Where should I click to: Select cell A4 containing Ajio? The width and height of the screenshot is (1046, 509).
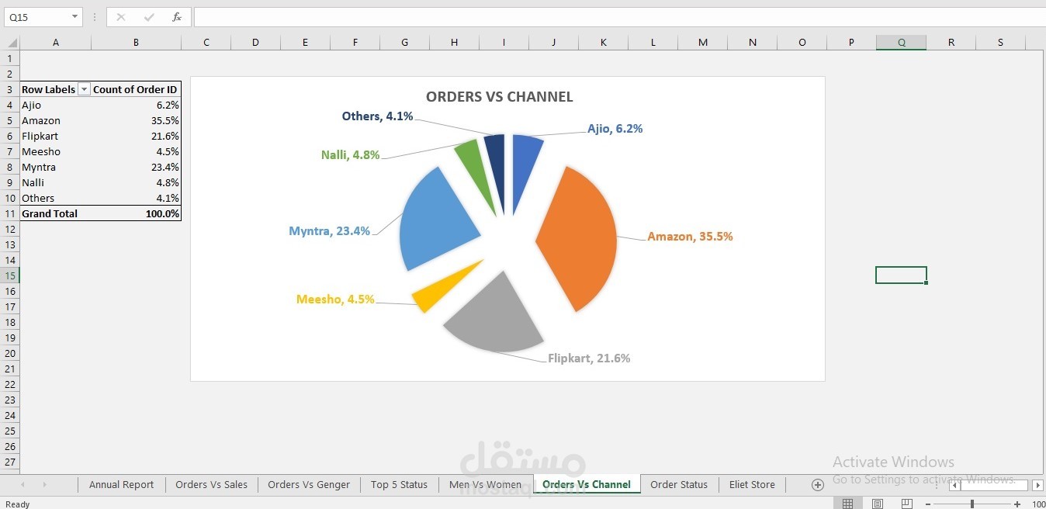coord(55,105)
